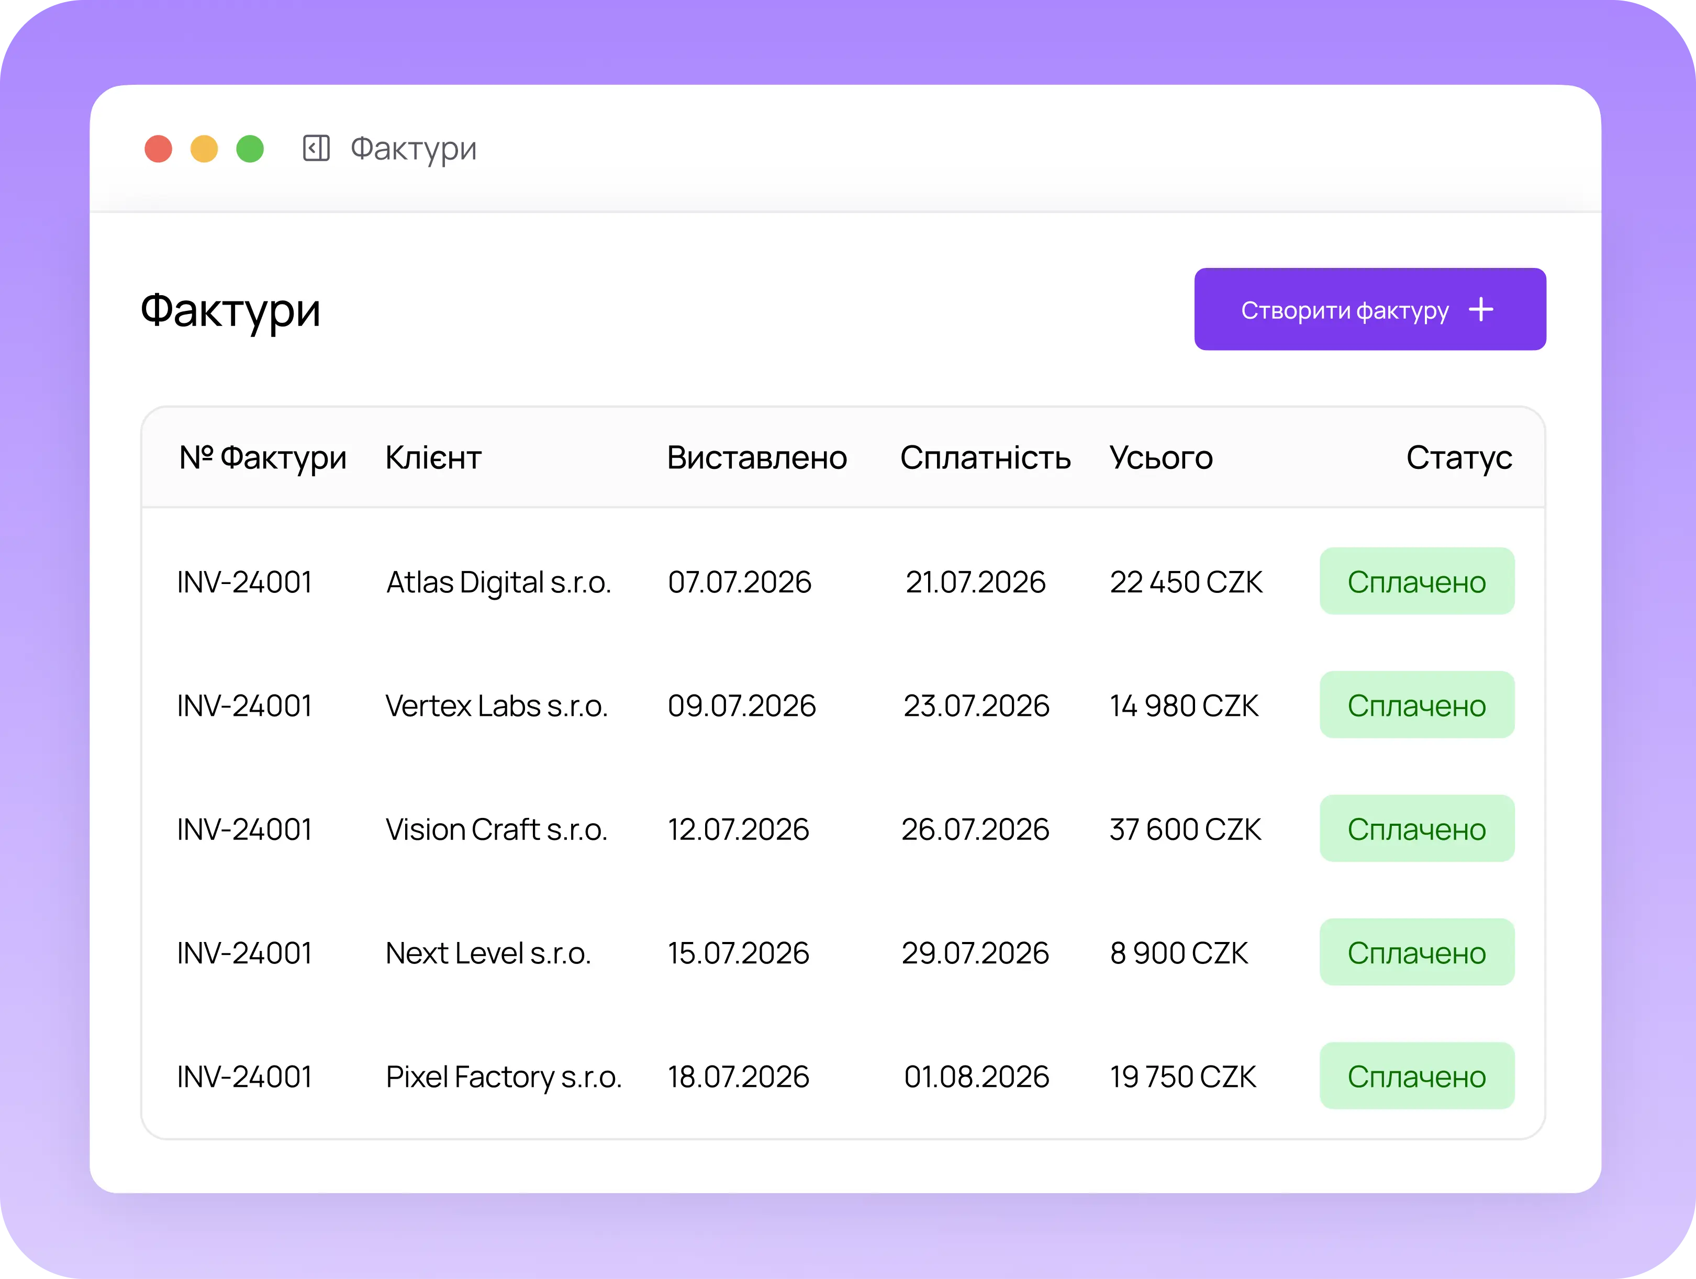The image size is (1696, 1279).
Task: Sort by Виставлено column header
Action: pos(757,457)
